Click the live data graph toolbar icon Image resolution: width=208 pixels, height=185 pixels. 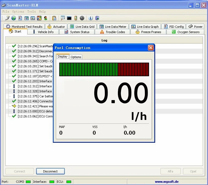point(33,18)
